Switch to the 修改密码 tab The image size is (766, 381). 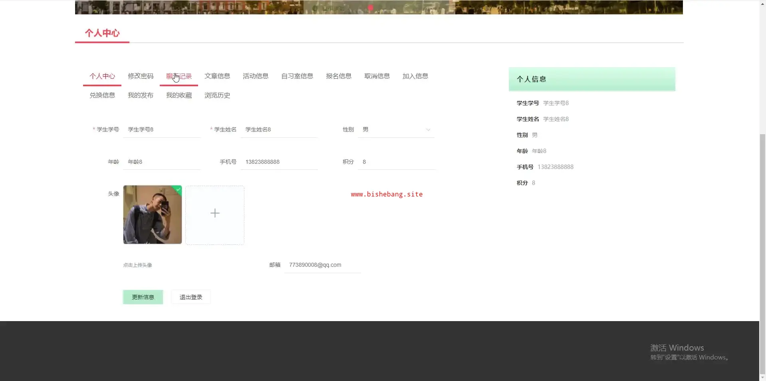click(141, 76)
